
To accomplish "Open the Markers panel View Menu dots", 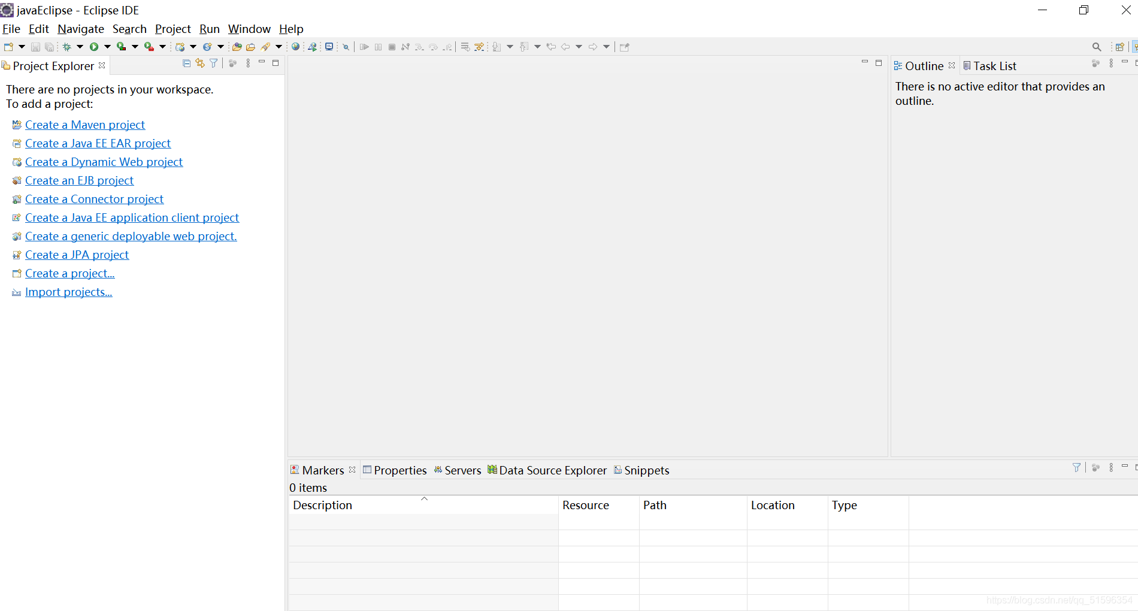I will click(x=1111, y=467).
